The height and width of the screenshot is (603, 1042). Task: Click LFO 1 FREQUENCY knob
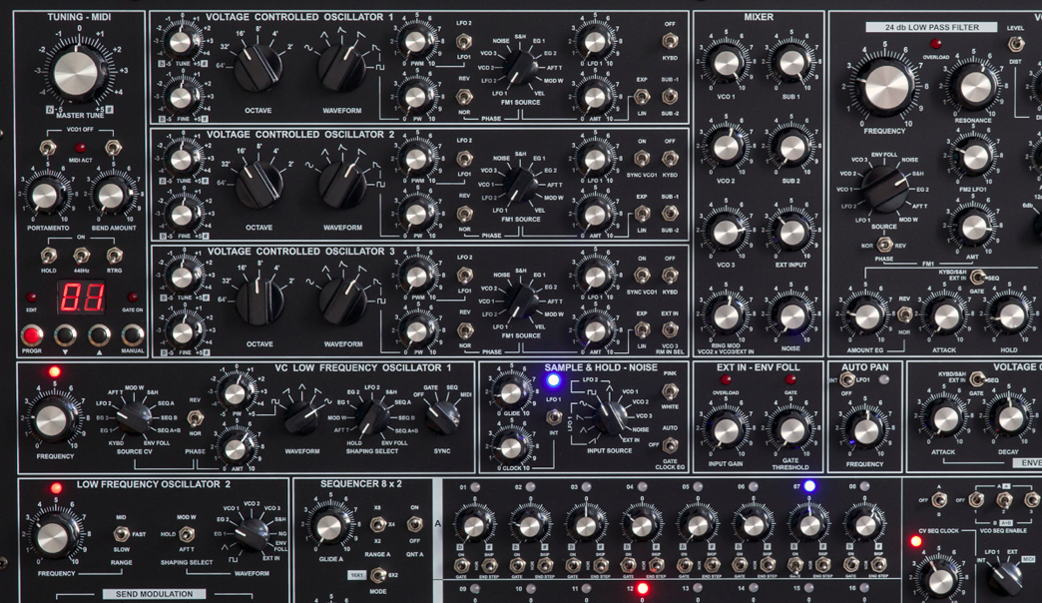pos(53,421)
